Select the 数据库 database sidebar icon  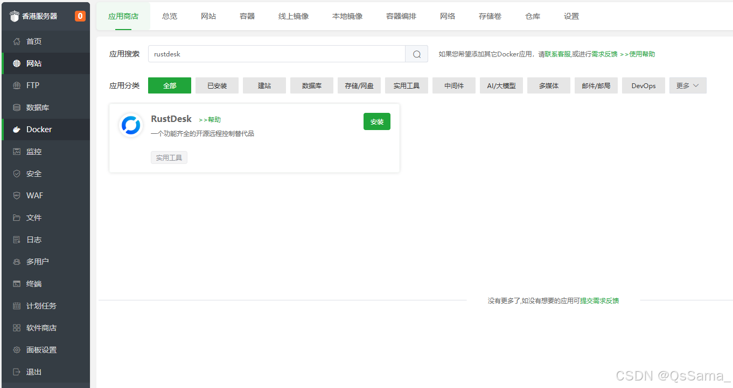point(17,107)
